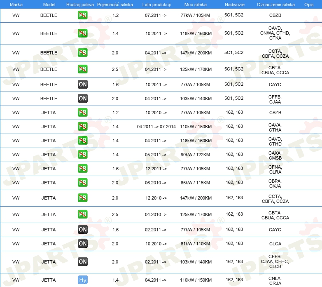Select the CBZB engine code in Beetle row
The width and height of the screenshot is (322, 287).
(x=275, y=15)
